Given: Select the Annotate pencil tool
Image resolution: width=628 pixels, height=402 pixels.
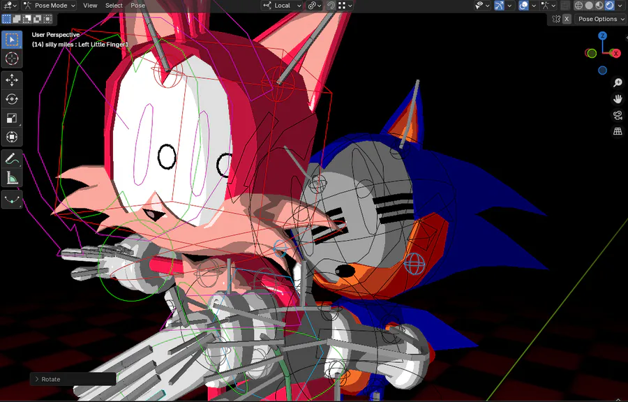Looking at the screenshot, I should 12,158.
